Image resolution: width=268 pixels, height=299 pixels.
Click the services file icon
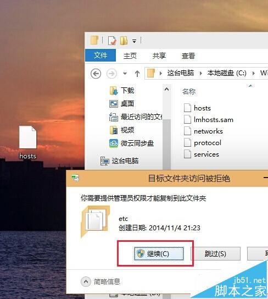[x=187, y=154]
